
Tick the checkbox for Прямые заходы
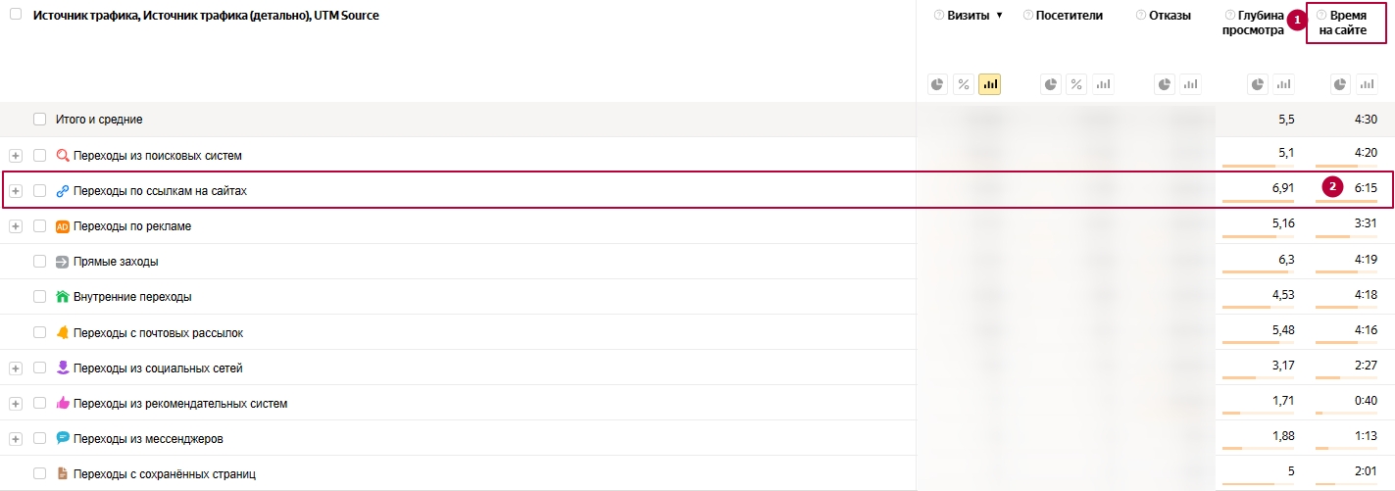coord(40,262)
